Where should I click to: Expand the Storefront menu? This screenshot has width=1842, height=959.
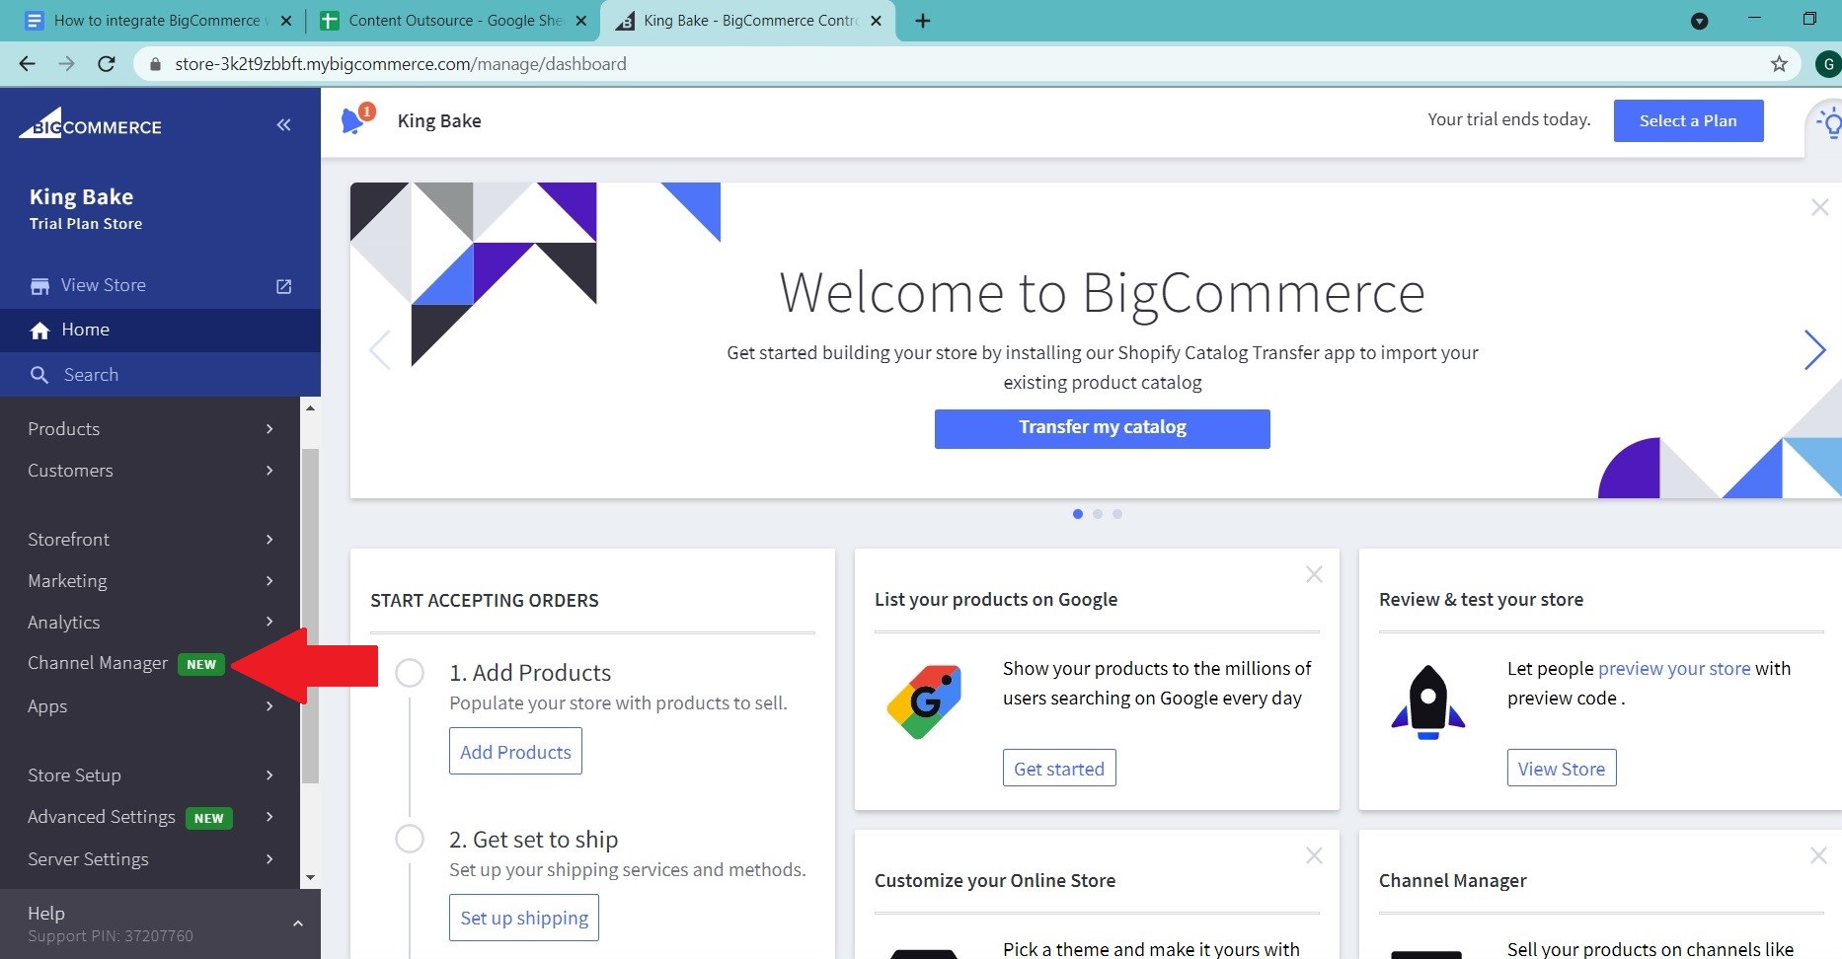(150, 540)
